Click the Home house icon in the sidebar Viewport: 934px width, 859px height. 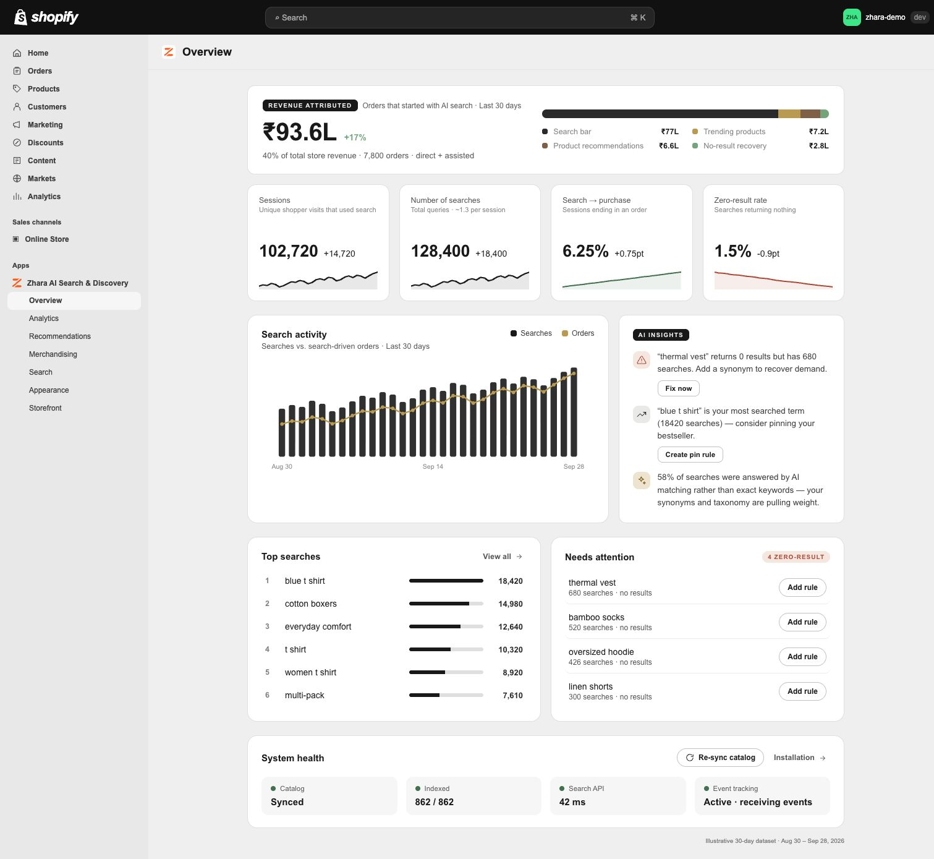[x=17, y=53]
